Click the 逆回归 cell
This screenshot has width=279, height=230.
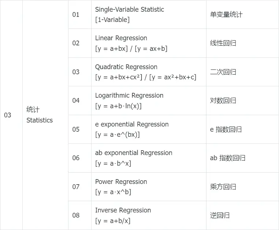tap(242, 215)
